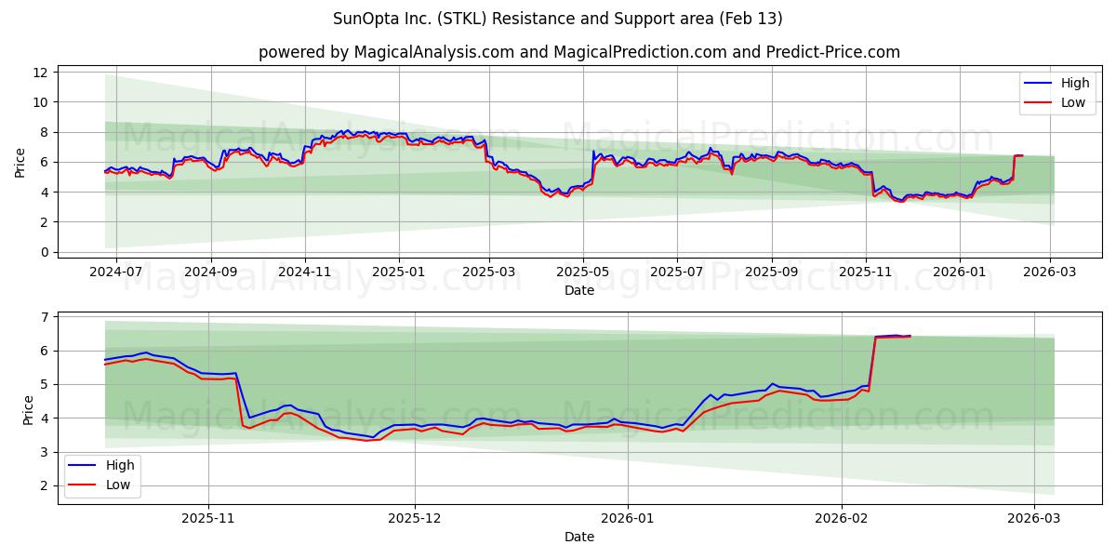The height and width of the screenshot is (558, 1116).
Task: Click the chart title 'SunOpta Inc. (STKL) Resistance and Support area (Feb 13)'
Action: (558, 19)
